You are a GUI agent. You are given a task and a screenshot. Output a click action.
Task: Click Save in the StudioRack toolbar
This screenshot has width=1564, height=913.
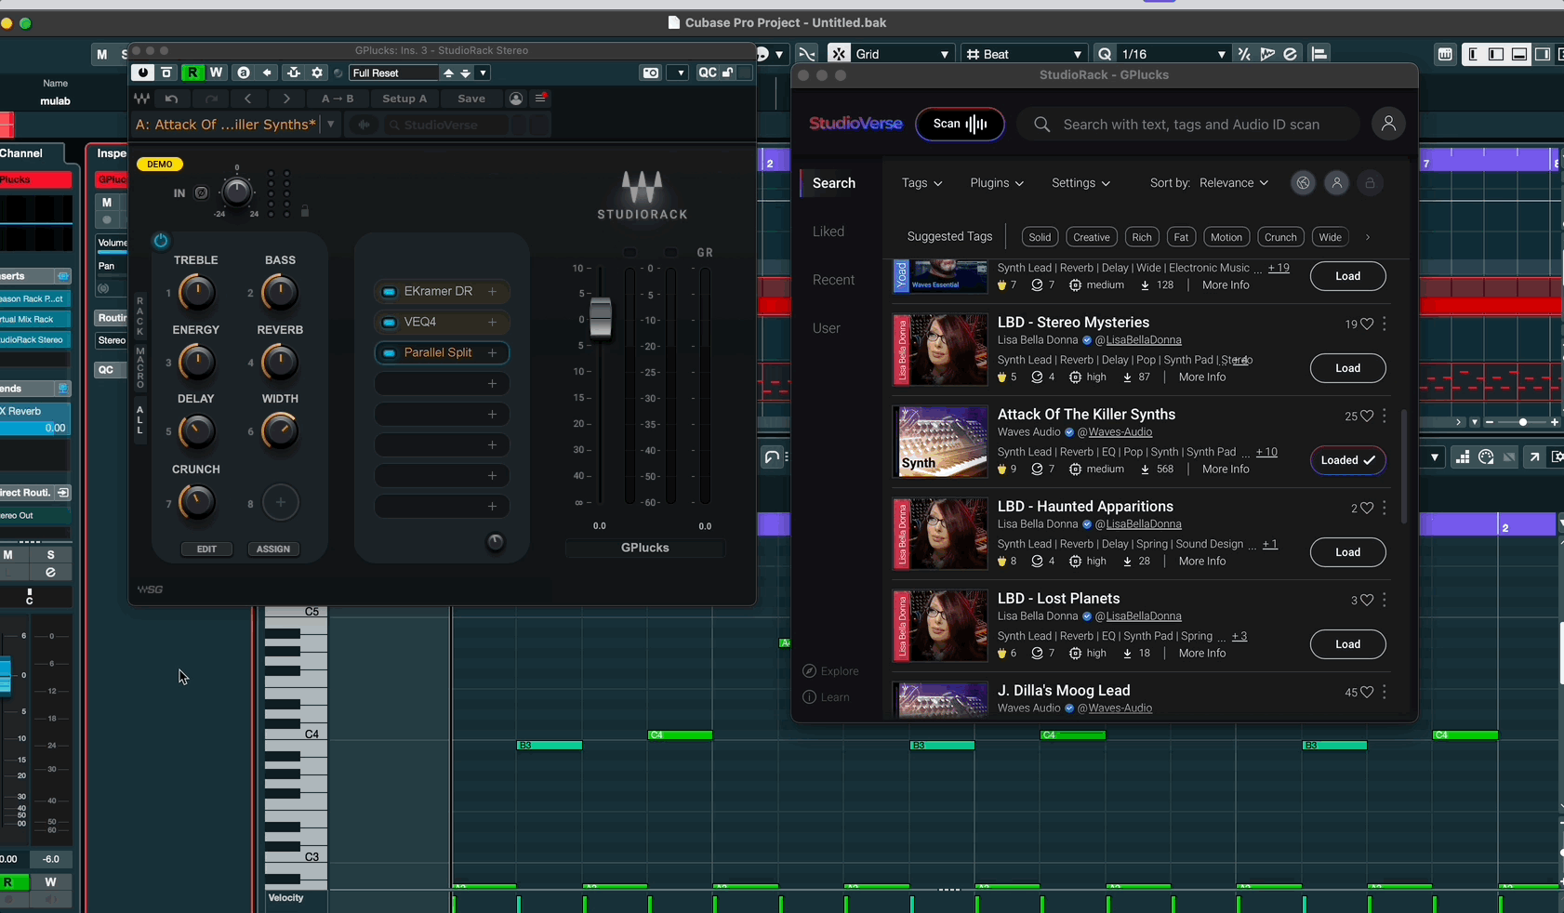[x=471, y=99]
